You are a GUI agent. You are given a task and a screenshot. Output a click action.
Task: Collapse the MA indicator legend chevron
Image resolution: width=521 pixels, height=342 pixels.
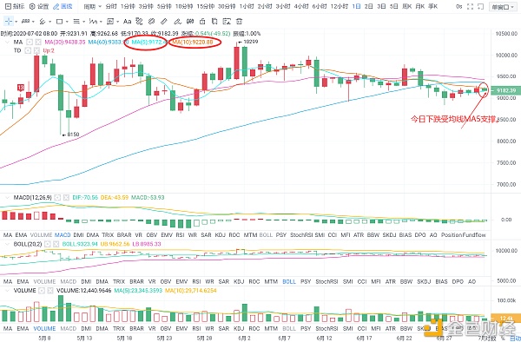[7, 43]
